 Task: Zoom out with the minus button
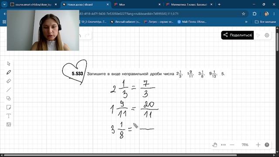click(x=232, y=145)
